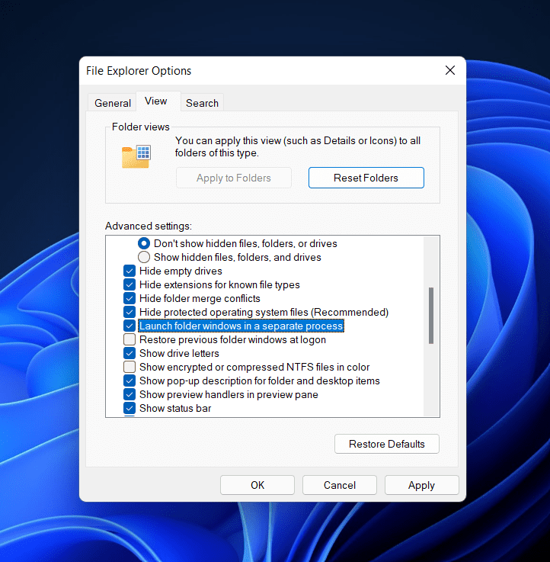The image size is (550, 562).
Task: Click the Advanced settings list scrollbar thumb
Action: pos(432,315)
